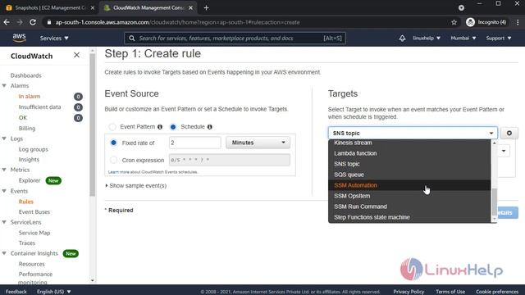Viewport: 525px width, 295px height.
Task: Click the browser forward arrow
Action: tap(20, 22)
